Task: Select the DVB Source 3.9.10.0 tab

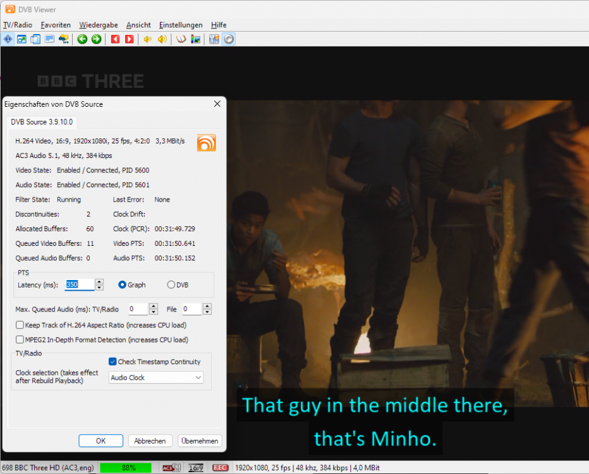Action: [x=42, y=122]
